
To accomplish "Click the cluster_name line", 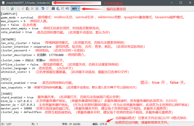I will (23, 60).
